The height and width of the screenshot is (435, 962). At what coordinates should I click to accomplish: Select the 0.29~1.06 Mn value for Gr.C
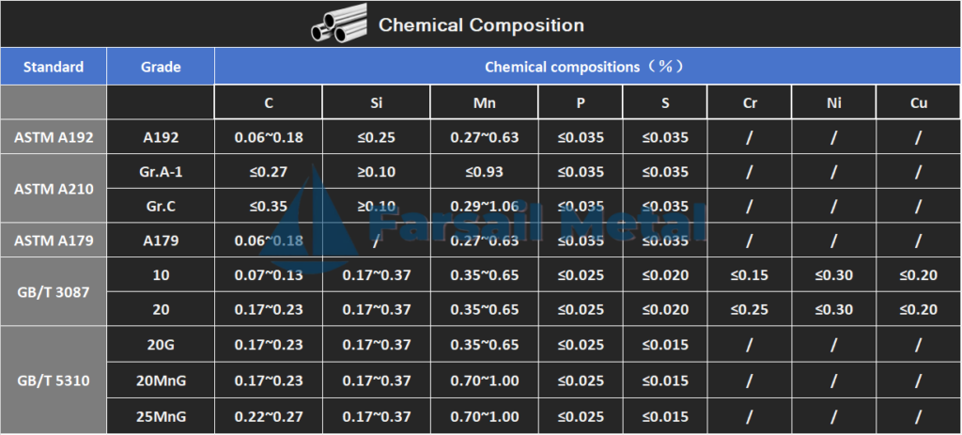click(484, 206)
